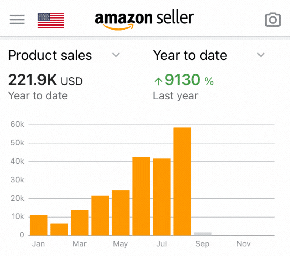Tap the green up-arrow growth indicator

[158, 81]
